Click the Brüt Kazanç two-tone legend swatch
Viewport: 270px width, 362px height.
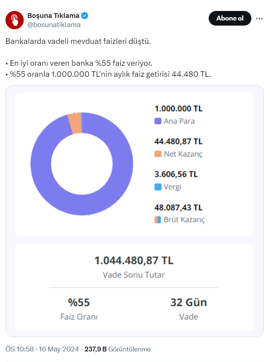click(x=158, y=220)
